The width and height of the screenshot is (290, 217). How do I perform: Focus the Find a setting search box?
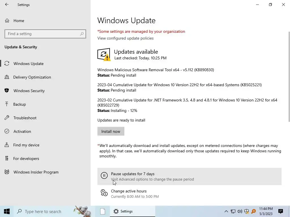click(45, 34)
